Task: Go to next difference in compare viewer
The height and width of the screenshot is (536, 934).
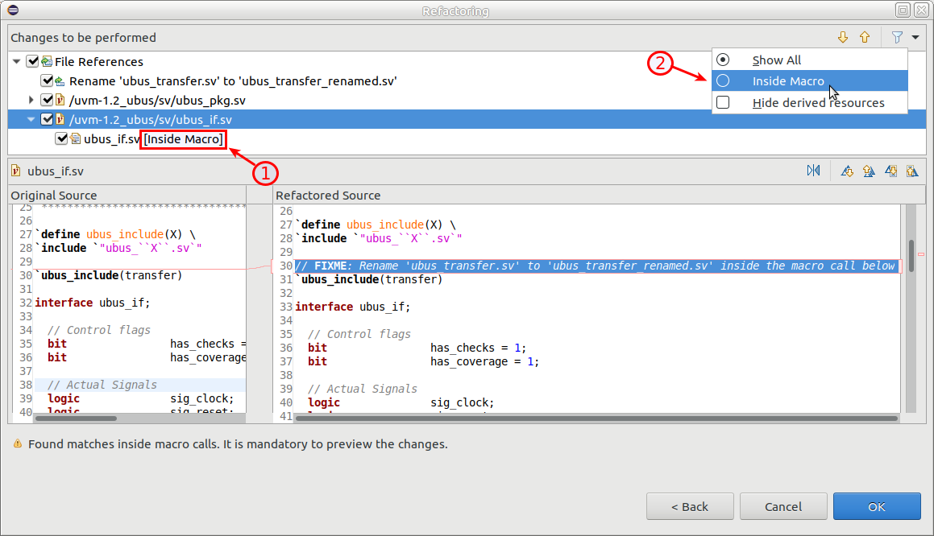Action: coord(847,170)
